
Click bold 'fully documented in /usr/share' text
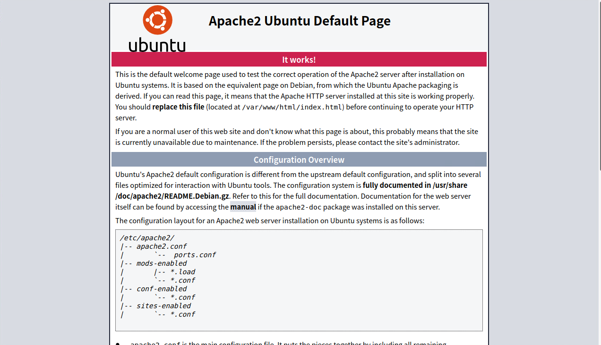pos(415,185)
